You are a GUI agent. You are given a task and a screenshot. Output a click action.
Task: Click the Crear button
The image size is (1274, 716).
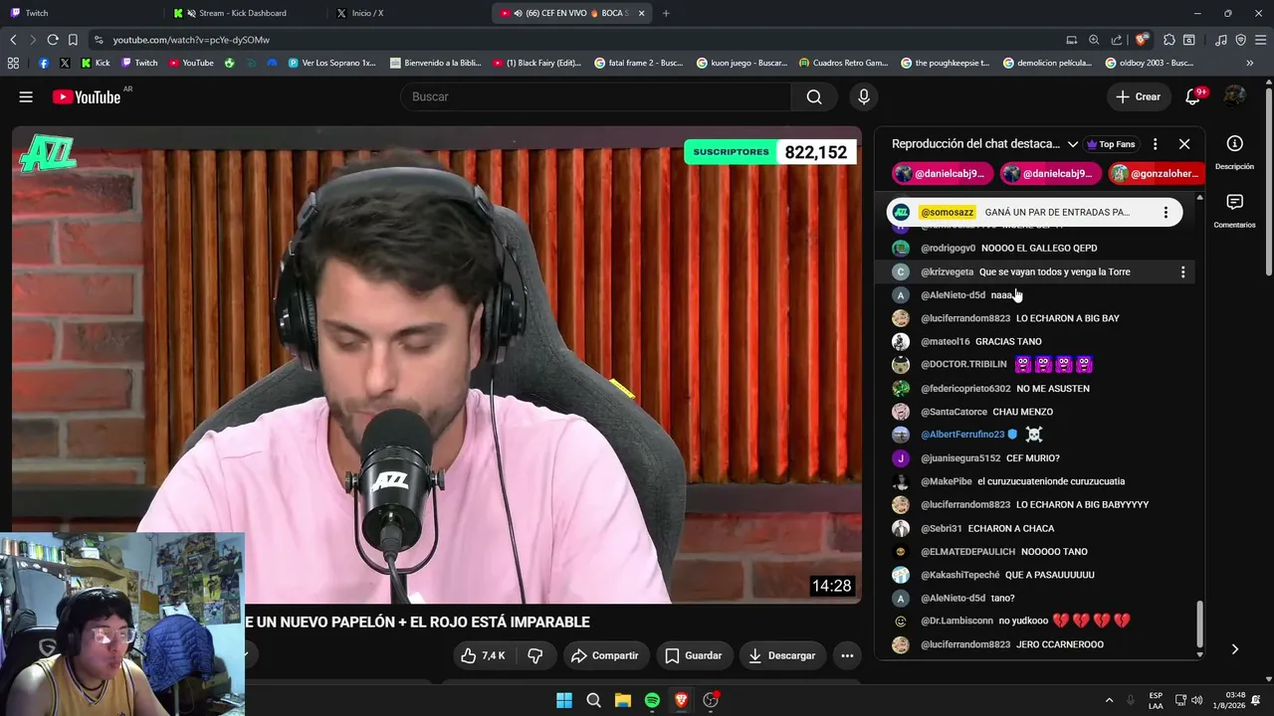point(1138,96)
